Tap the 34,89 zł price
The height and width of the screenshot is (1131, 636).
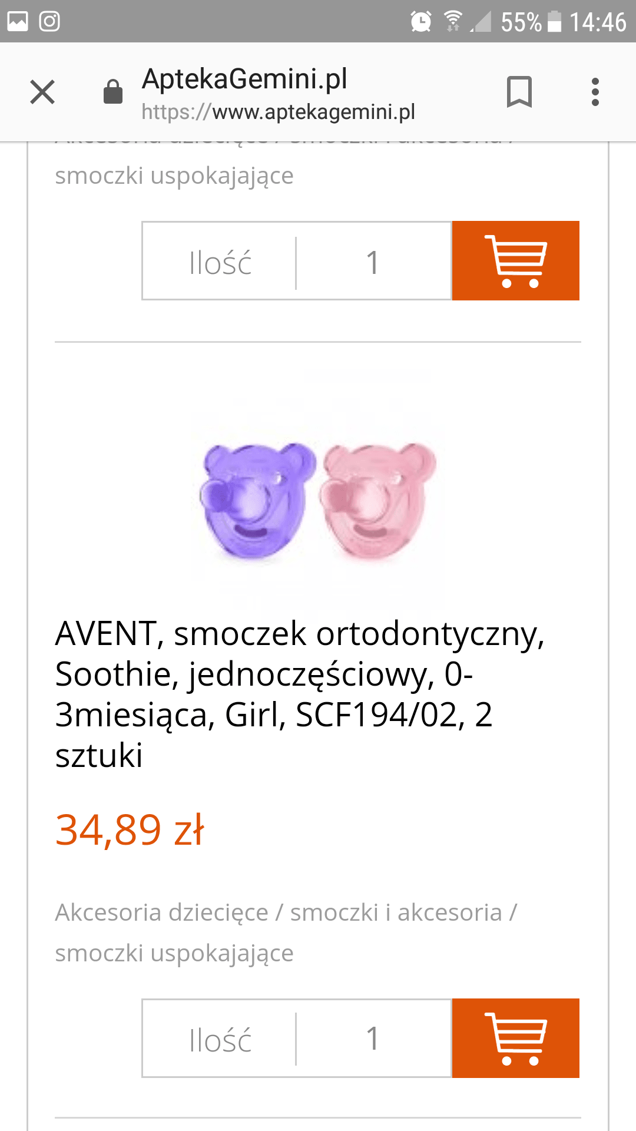(130, 829)
